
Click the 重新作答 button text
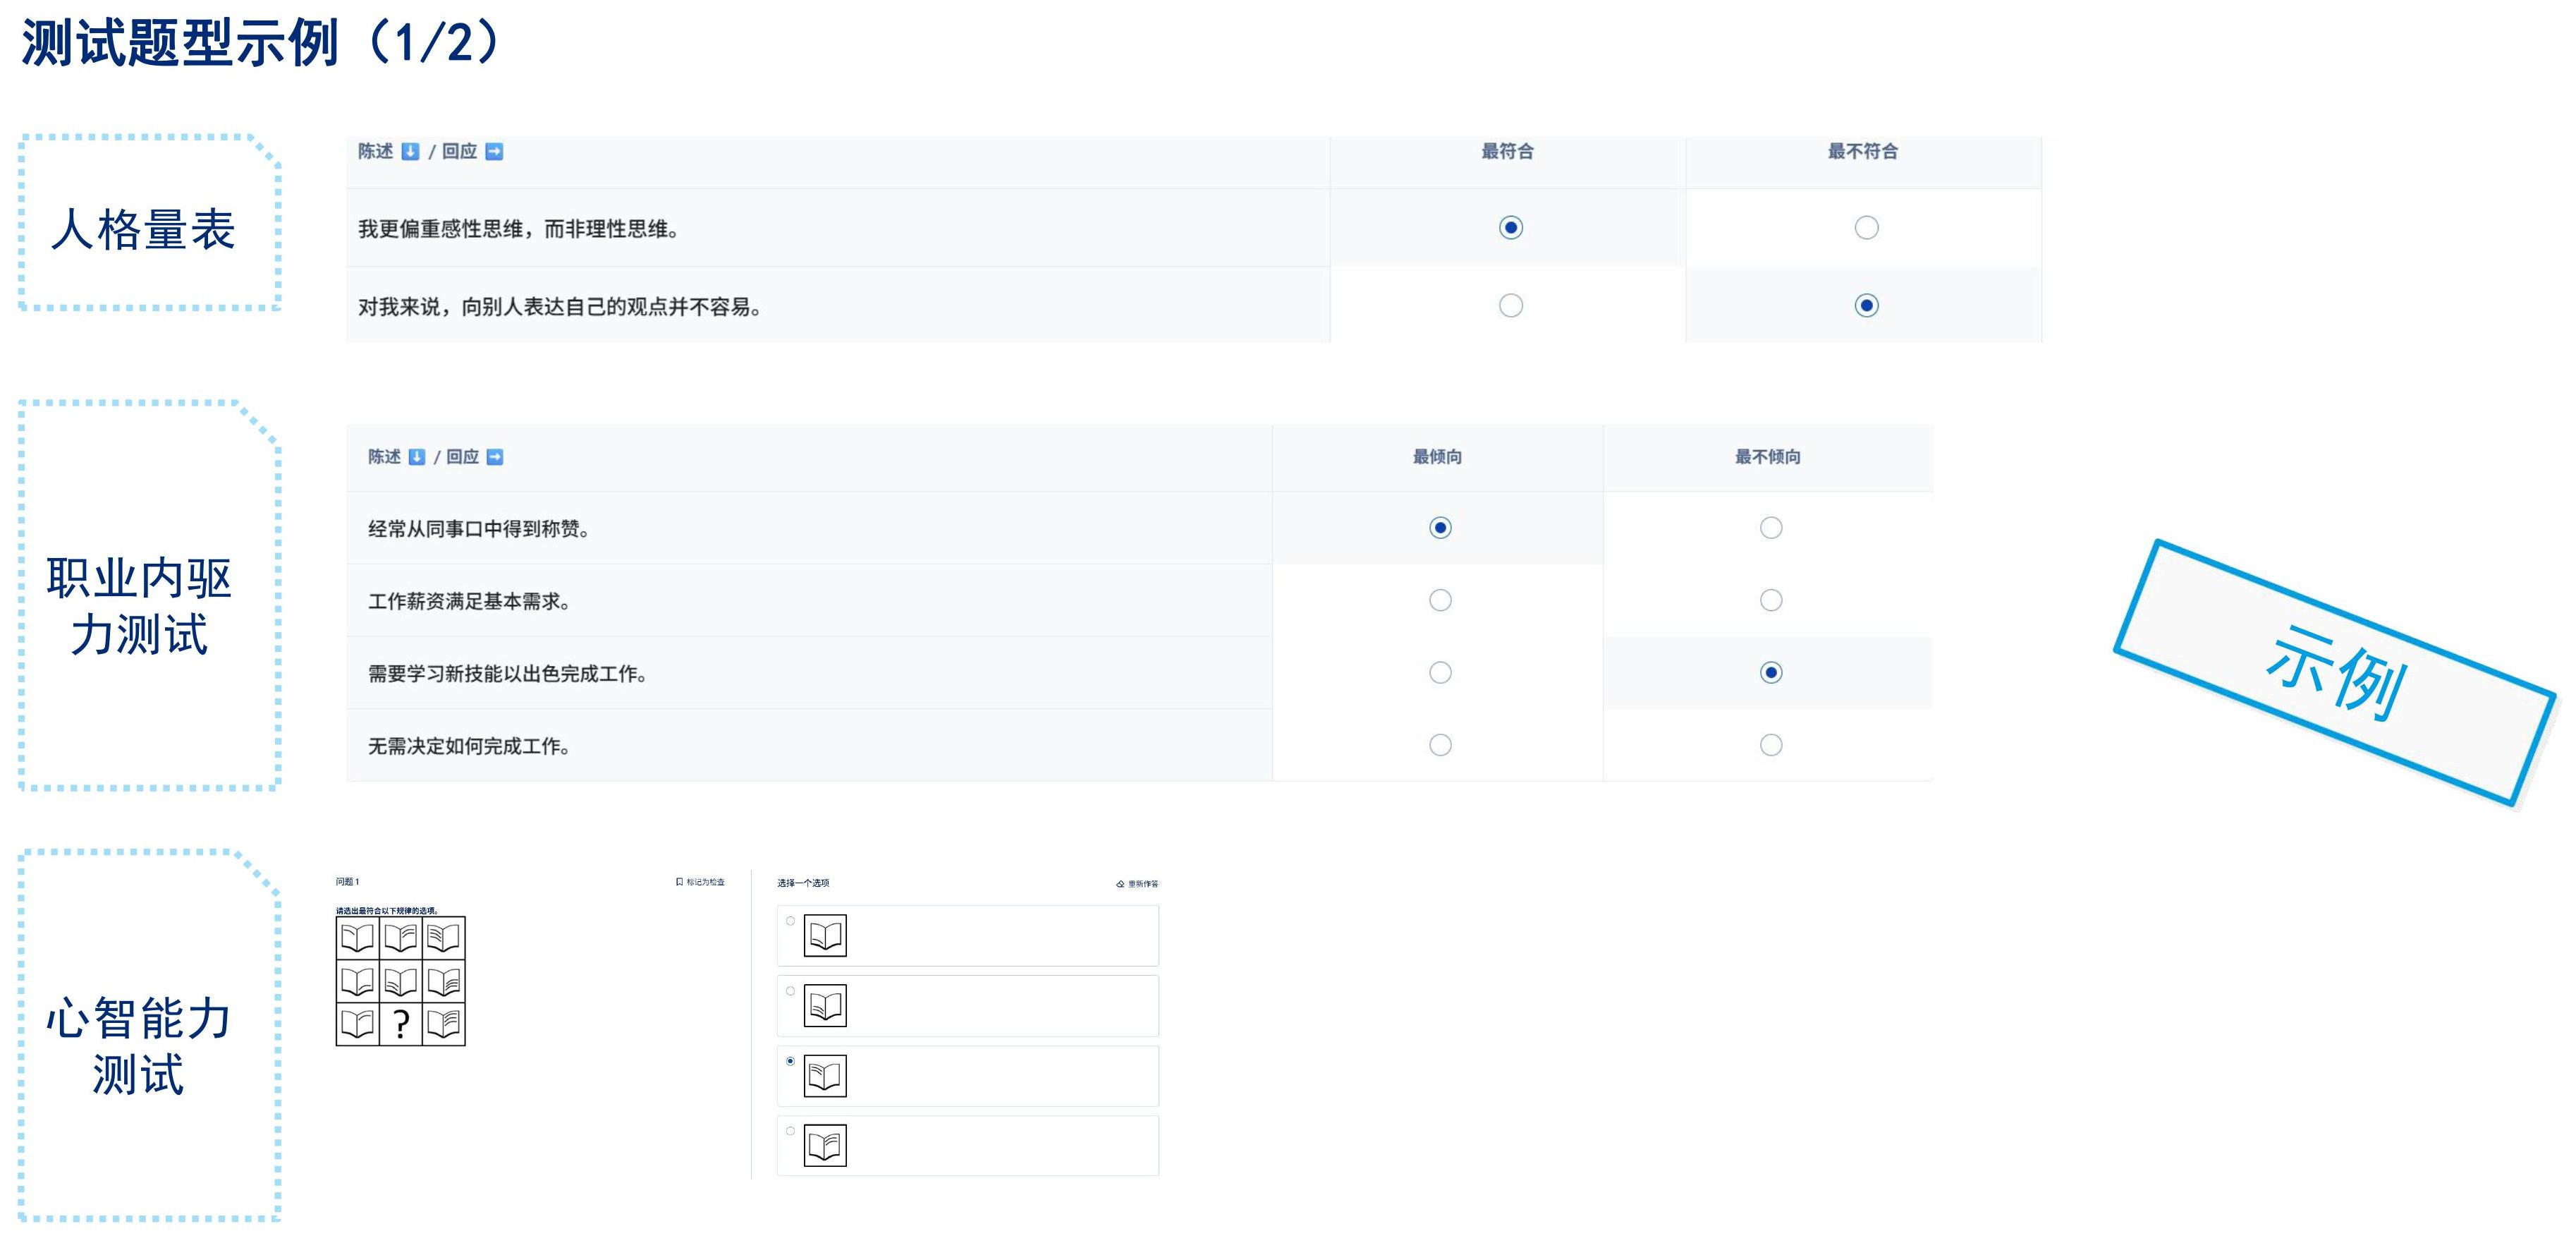(1143, 884)
